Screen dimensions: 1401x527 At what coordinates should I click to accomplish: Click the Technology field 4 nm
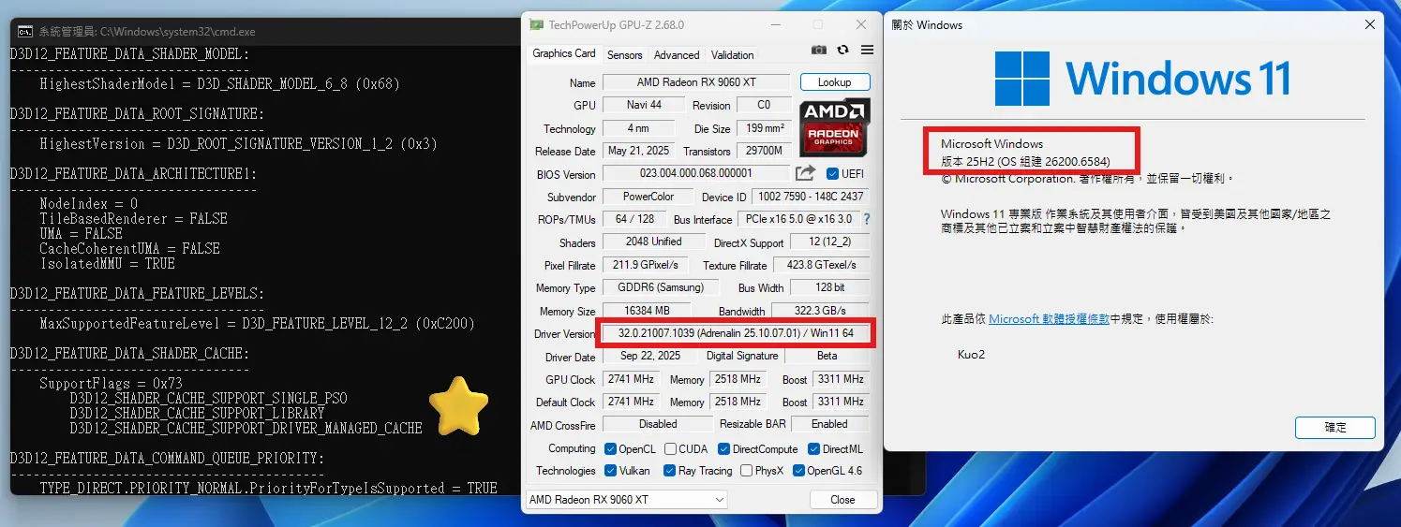point(638,128)
